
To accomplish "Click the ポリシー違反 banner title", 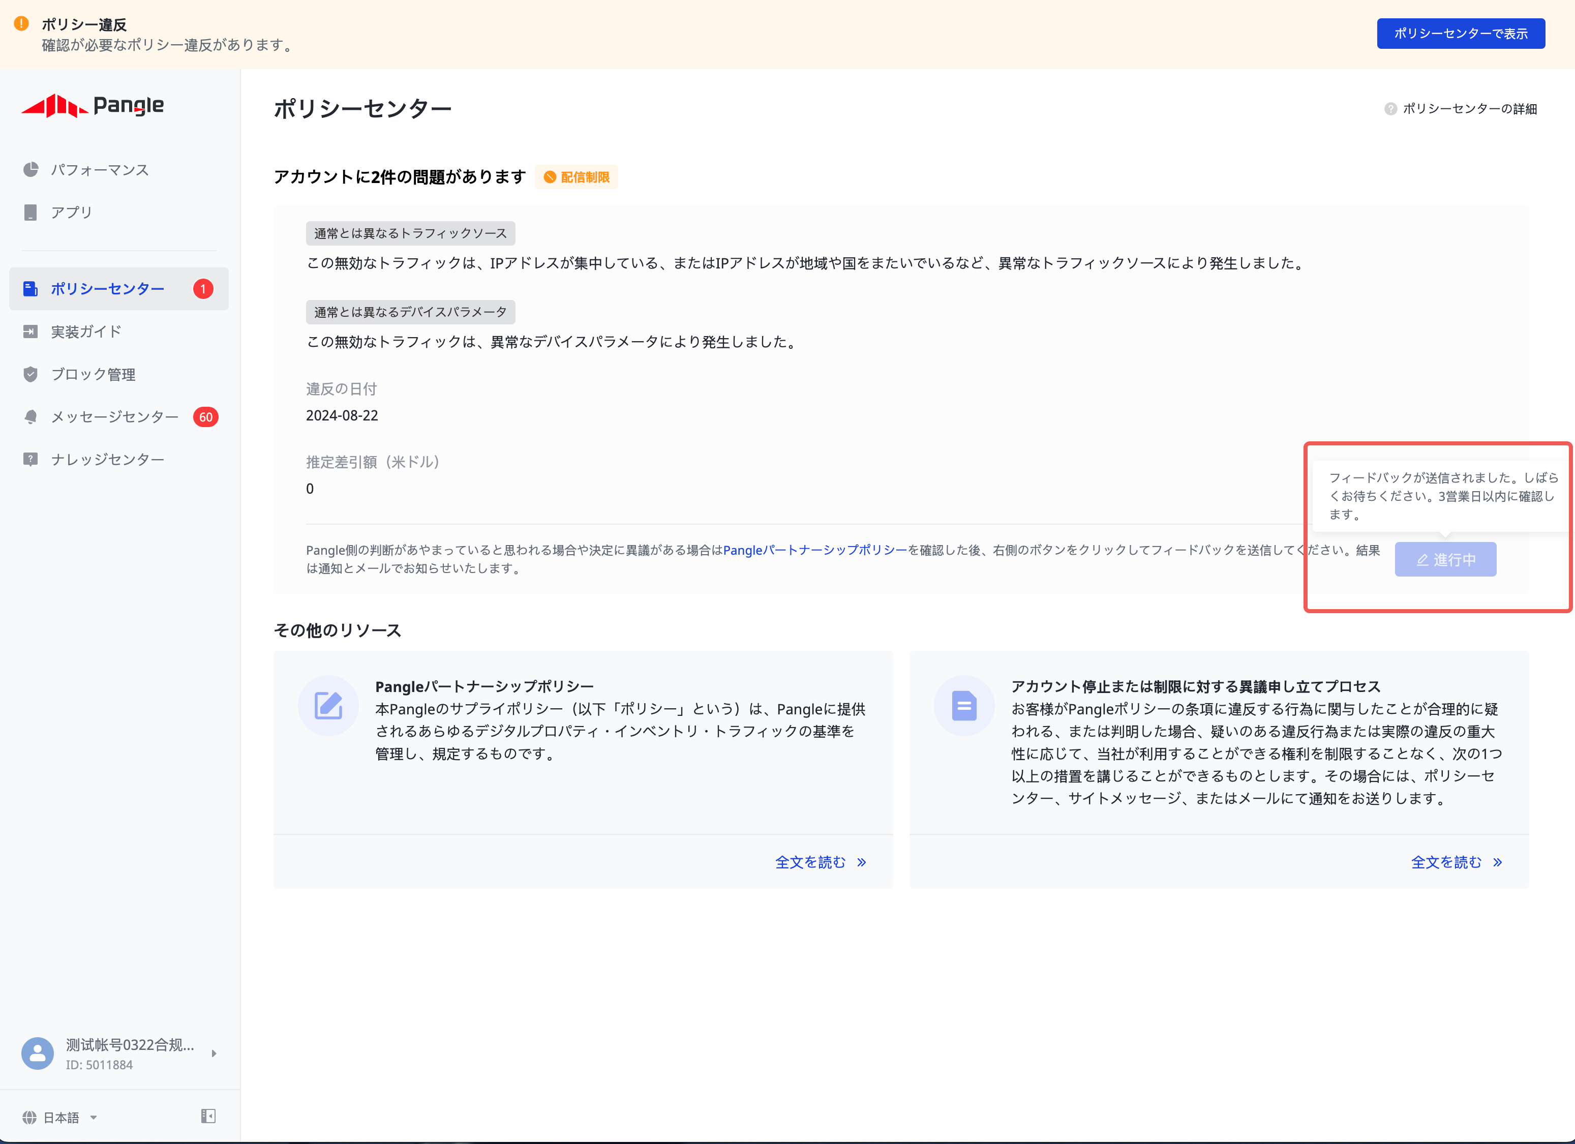I will pyautogui.click(x=84, y=24).
